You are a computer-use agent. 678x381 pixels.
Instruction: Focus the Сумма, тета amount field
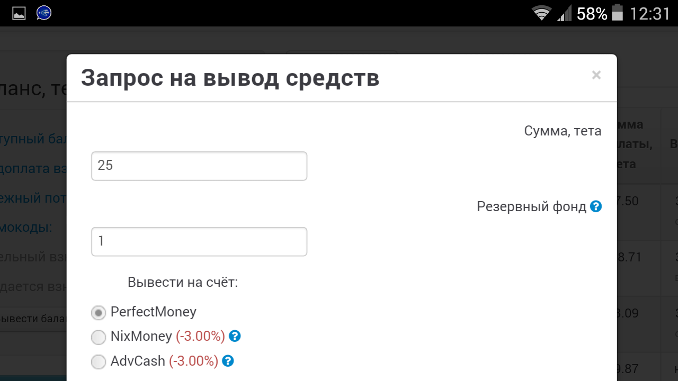pos(199,166)
